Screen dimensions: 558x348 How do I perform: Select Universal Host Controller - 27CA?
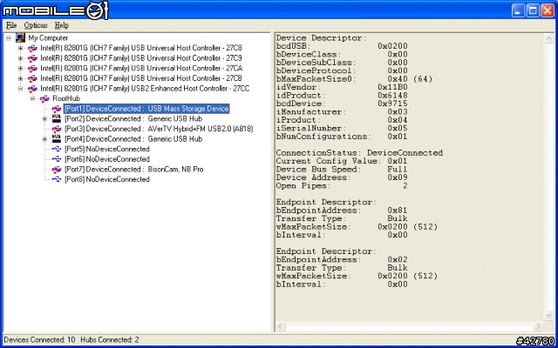click(x=141, y=68)
